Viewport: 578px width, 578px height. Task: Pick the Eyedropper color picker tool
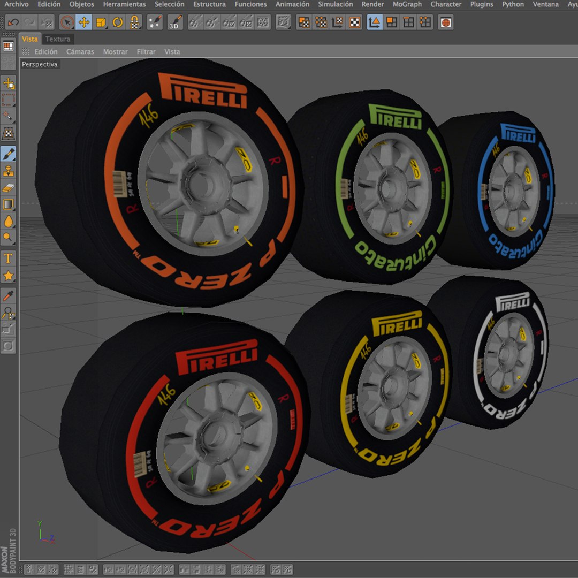8,296
